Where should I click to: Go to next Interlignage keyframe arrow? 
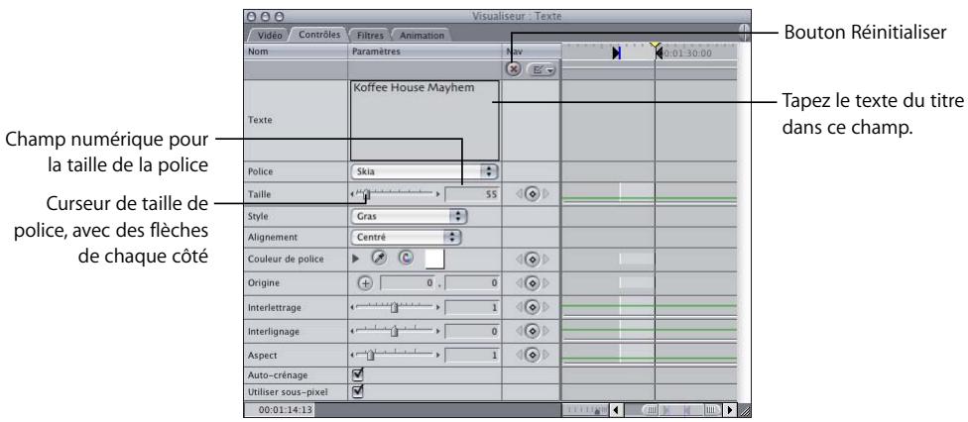coord(545,331)
